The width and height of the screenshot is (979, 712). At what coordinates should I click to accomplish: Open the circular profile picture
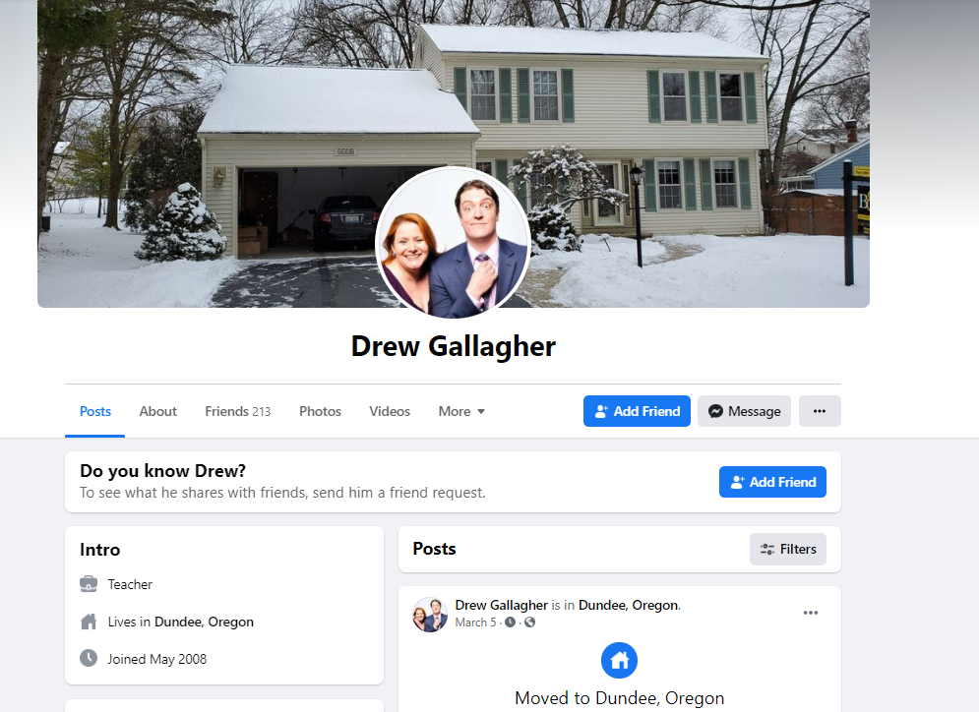(453, 242)
